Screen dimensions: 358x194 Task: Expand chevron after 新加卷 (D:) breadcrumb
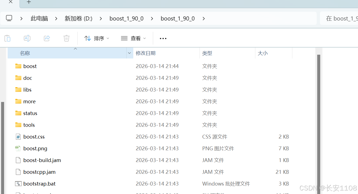click(101, 19)
